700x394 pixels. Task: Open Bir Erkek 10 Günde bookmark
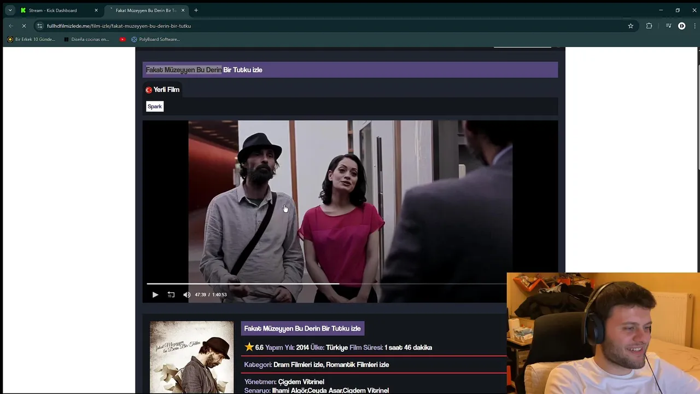coord(31,39)
